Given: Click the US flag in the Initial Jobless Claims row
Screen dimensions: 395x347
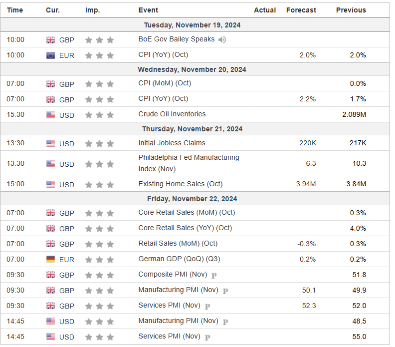Looking at the screenshot, I should coord(51,143).
